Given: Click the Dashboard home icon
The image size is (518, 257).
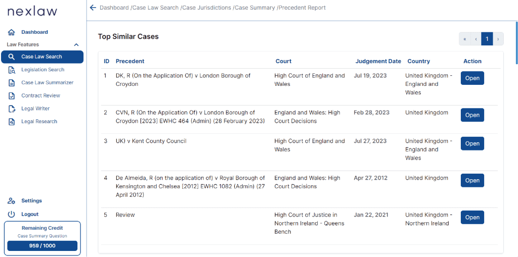Looking at the screenshot, I should point(12,32).
